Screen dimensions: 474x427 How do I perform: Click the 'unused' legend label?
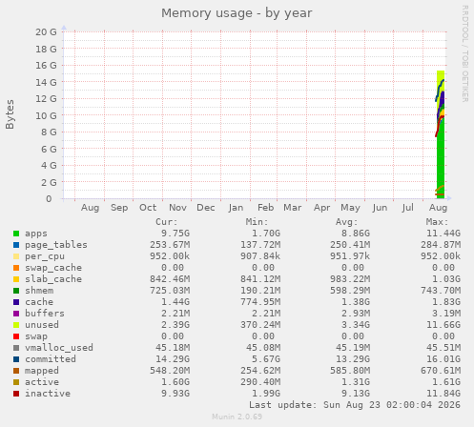[42, 325]
